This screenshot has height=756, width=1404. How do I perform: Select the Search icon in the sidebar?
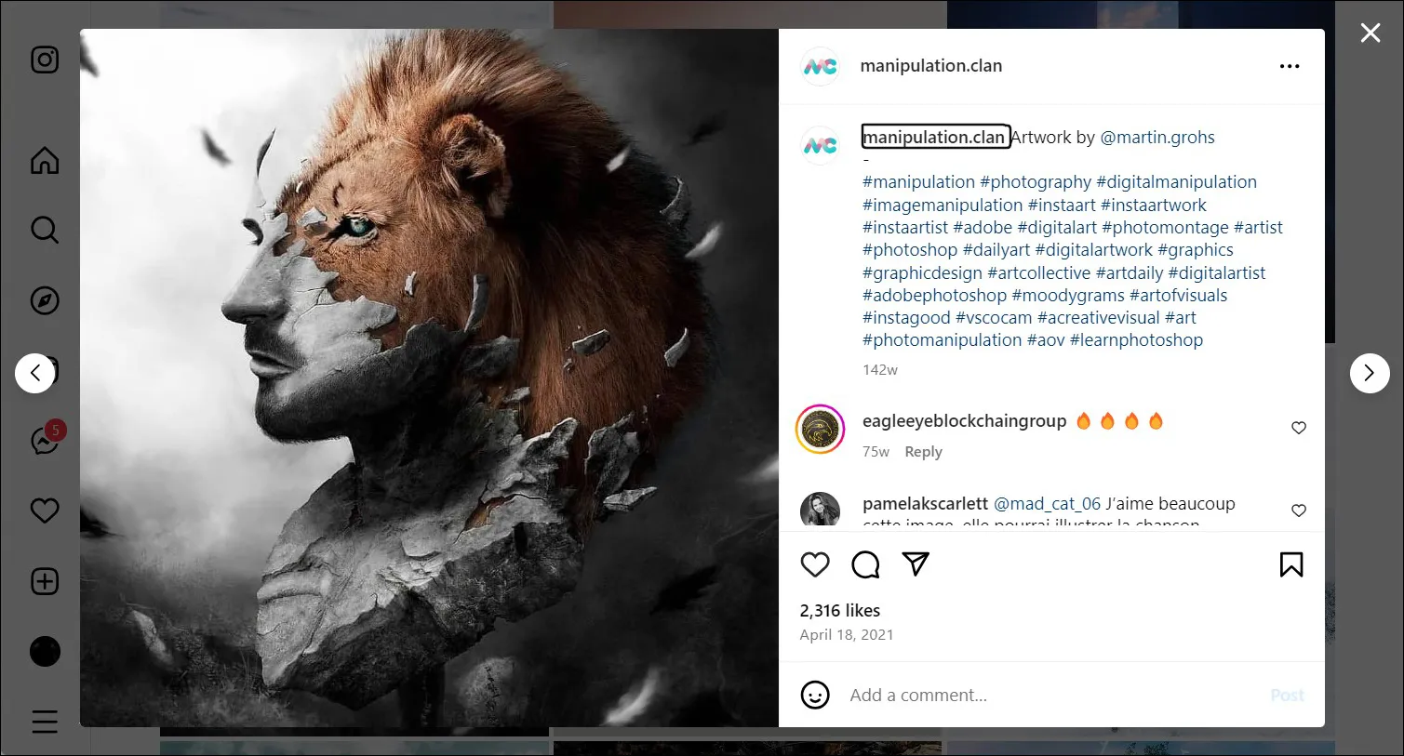click(44, 230)
